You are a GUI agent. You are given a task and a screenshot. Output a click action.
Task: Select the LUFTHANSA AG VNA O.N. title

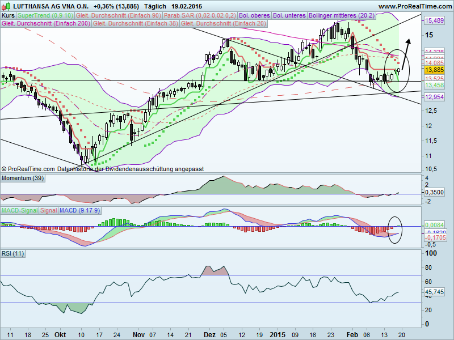pyautogui.click(x=51, y=6)
